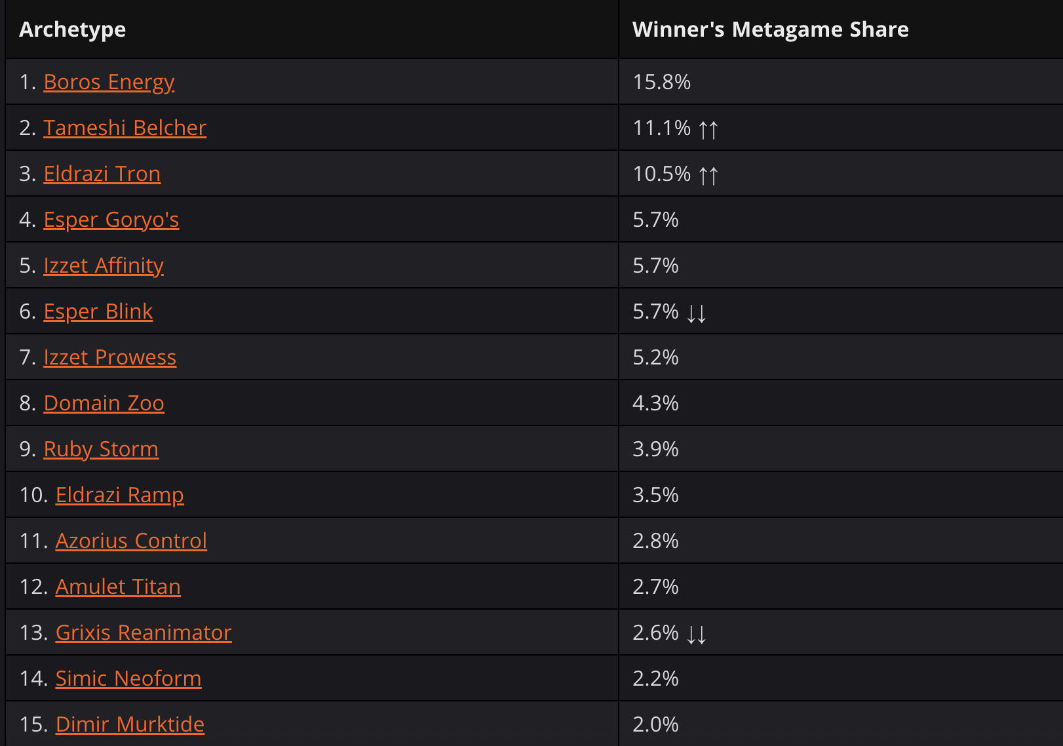Viewport: 1063px width, 746px height.
Task: Click the up arrows beside 11.1%
Action: click(708, 129)
